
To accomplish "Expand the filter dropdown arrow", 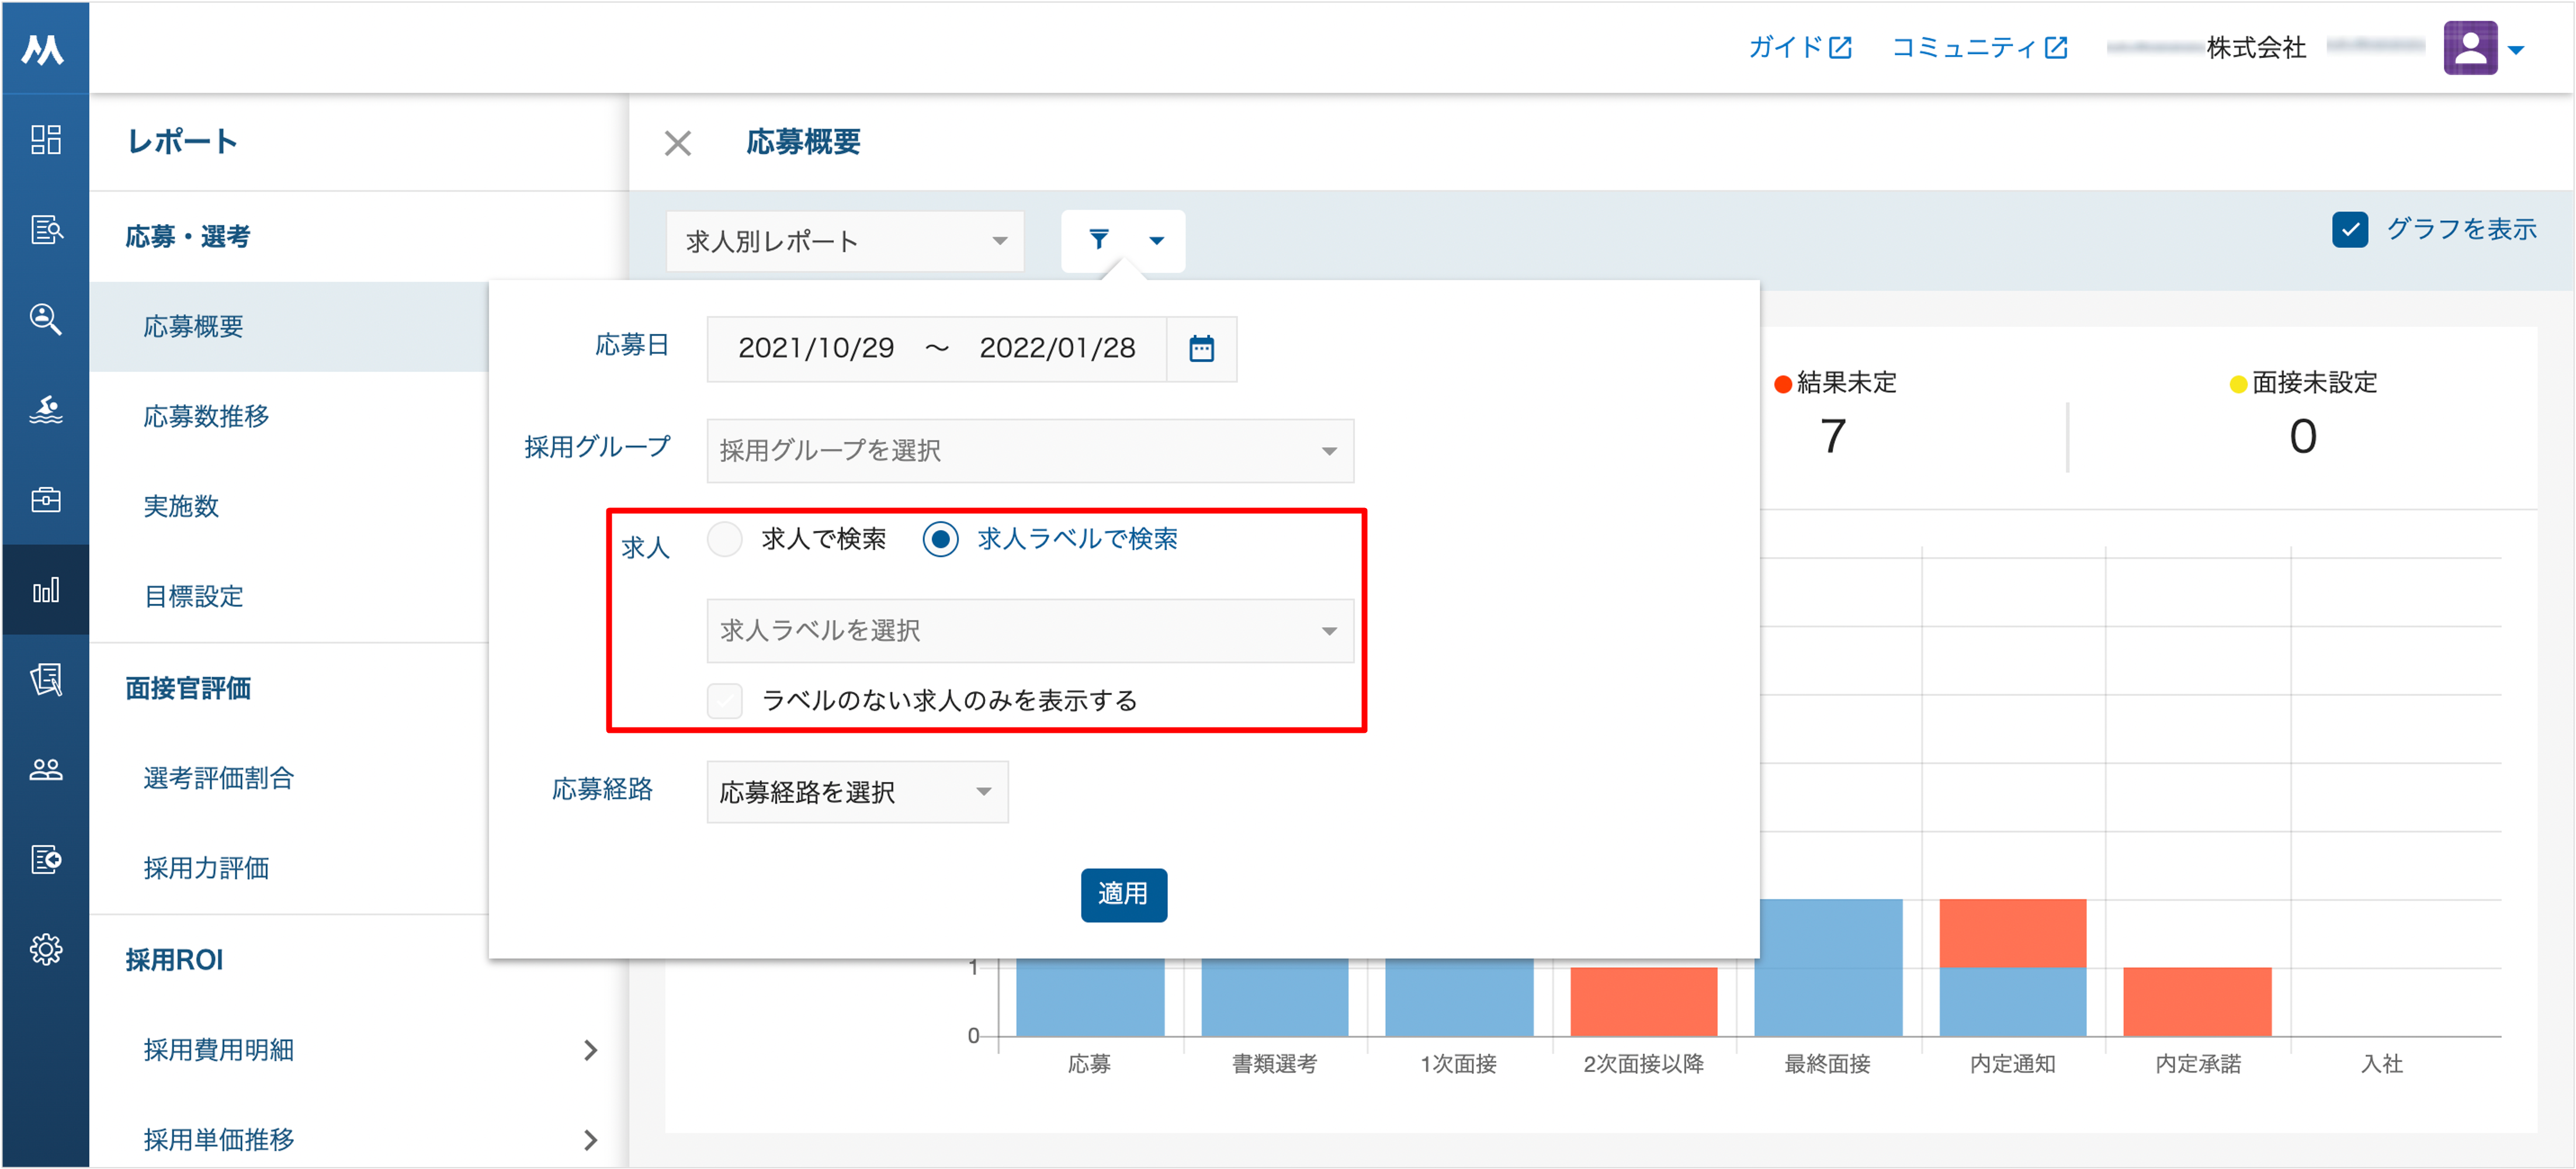I will [x=1157, y=241].
